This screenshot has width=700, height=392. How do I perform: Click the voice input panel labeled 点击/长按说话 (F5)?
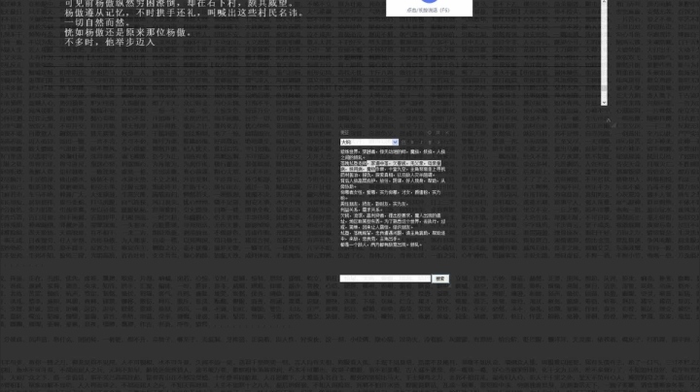[x=429, y=8]
